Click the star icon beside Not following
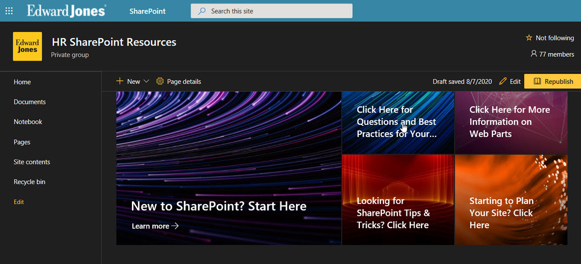Screen dimensions: 581x264 click(529, 38)
